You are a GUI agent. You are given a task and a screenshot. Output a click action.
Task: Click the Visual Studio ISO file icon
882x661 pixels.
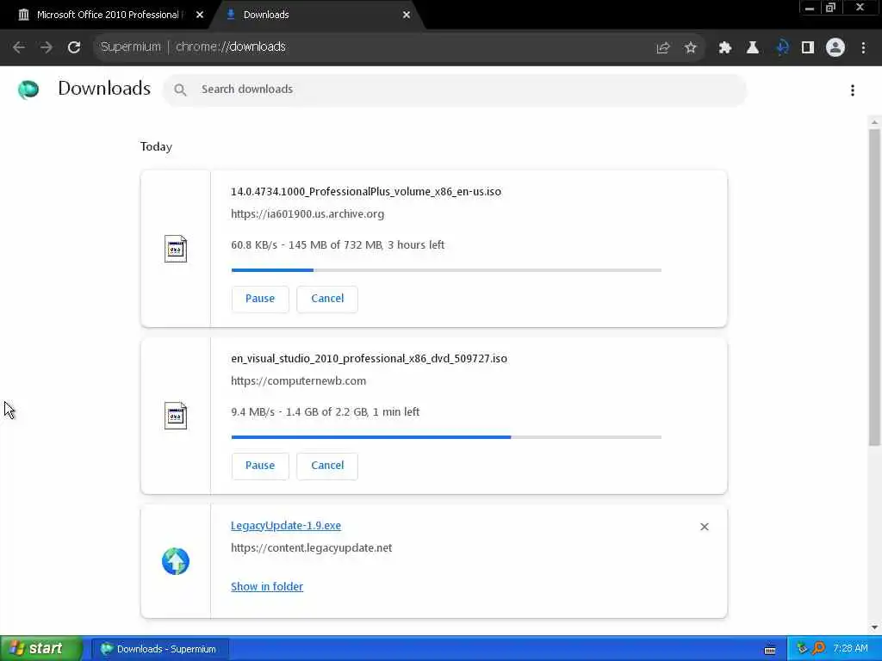click(176, 416)
